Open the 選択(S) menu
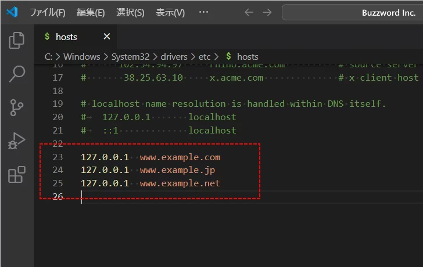The image size is (423, 267). 130,12
